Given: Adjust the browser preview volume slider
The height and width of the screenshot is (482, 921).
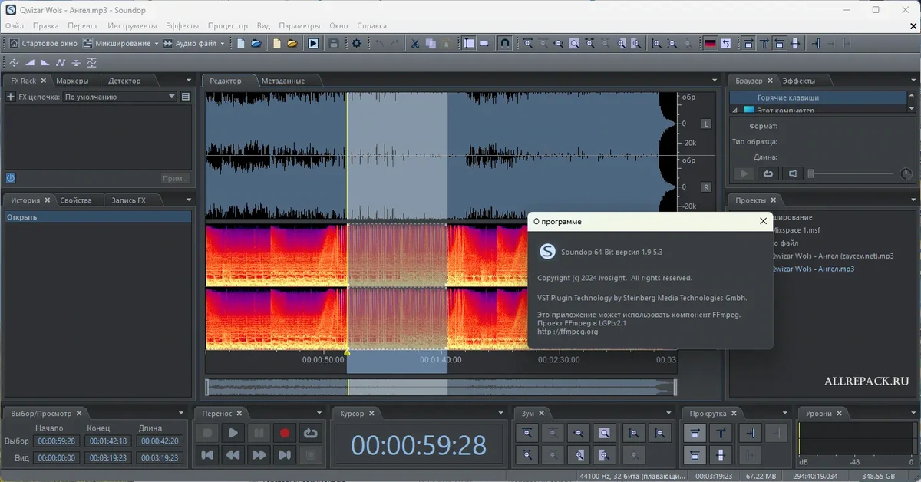Looking at the screenshot, I should tap(850, 174).
